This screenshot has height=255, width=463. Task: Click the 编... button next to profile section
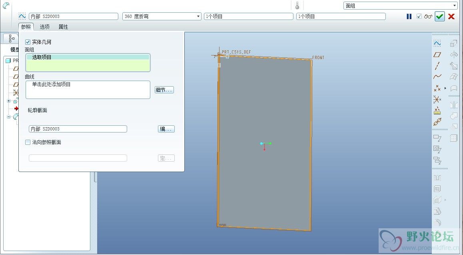[x=166, y=129]
